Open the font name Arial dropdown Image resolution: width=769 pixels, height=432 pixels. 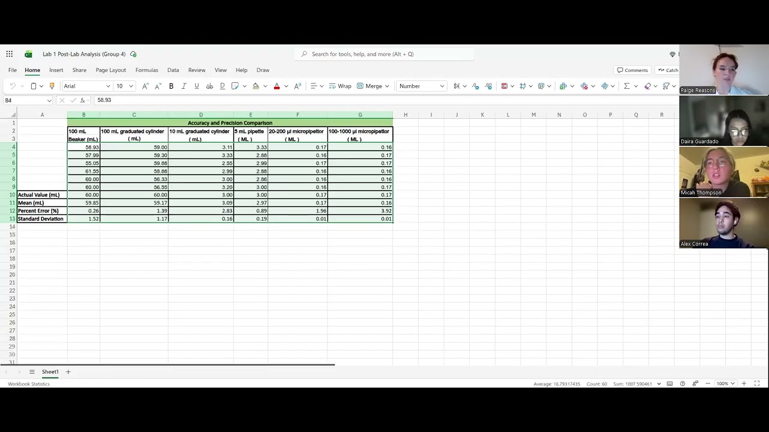point(108,86)
